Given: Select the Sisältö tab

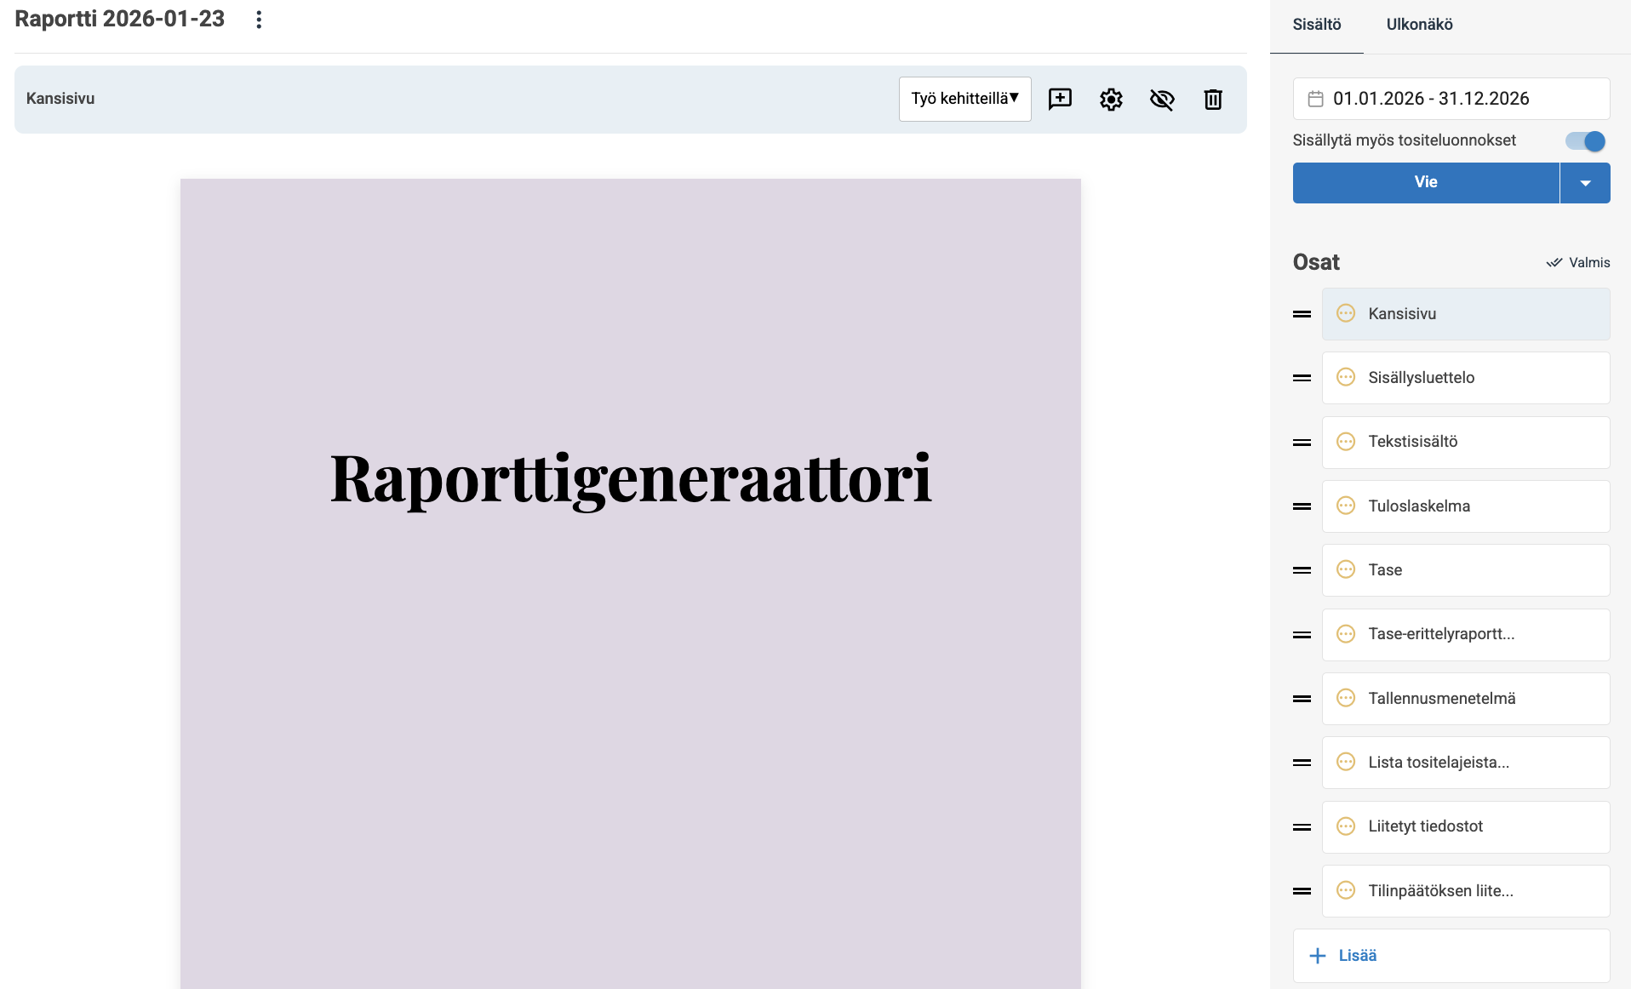Looking at the screenshot, I should 1316,25.
